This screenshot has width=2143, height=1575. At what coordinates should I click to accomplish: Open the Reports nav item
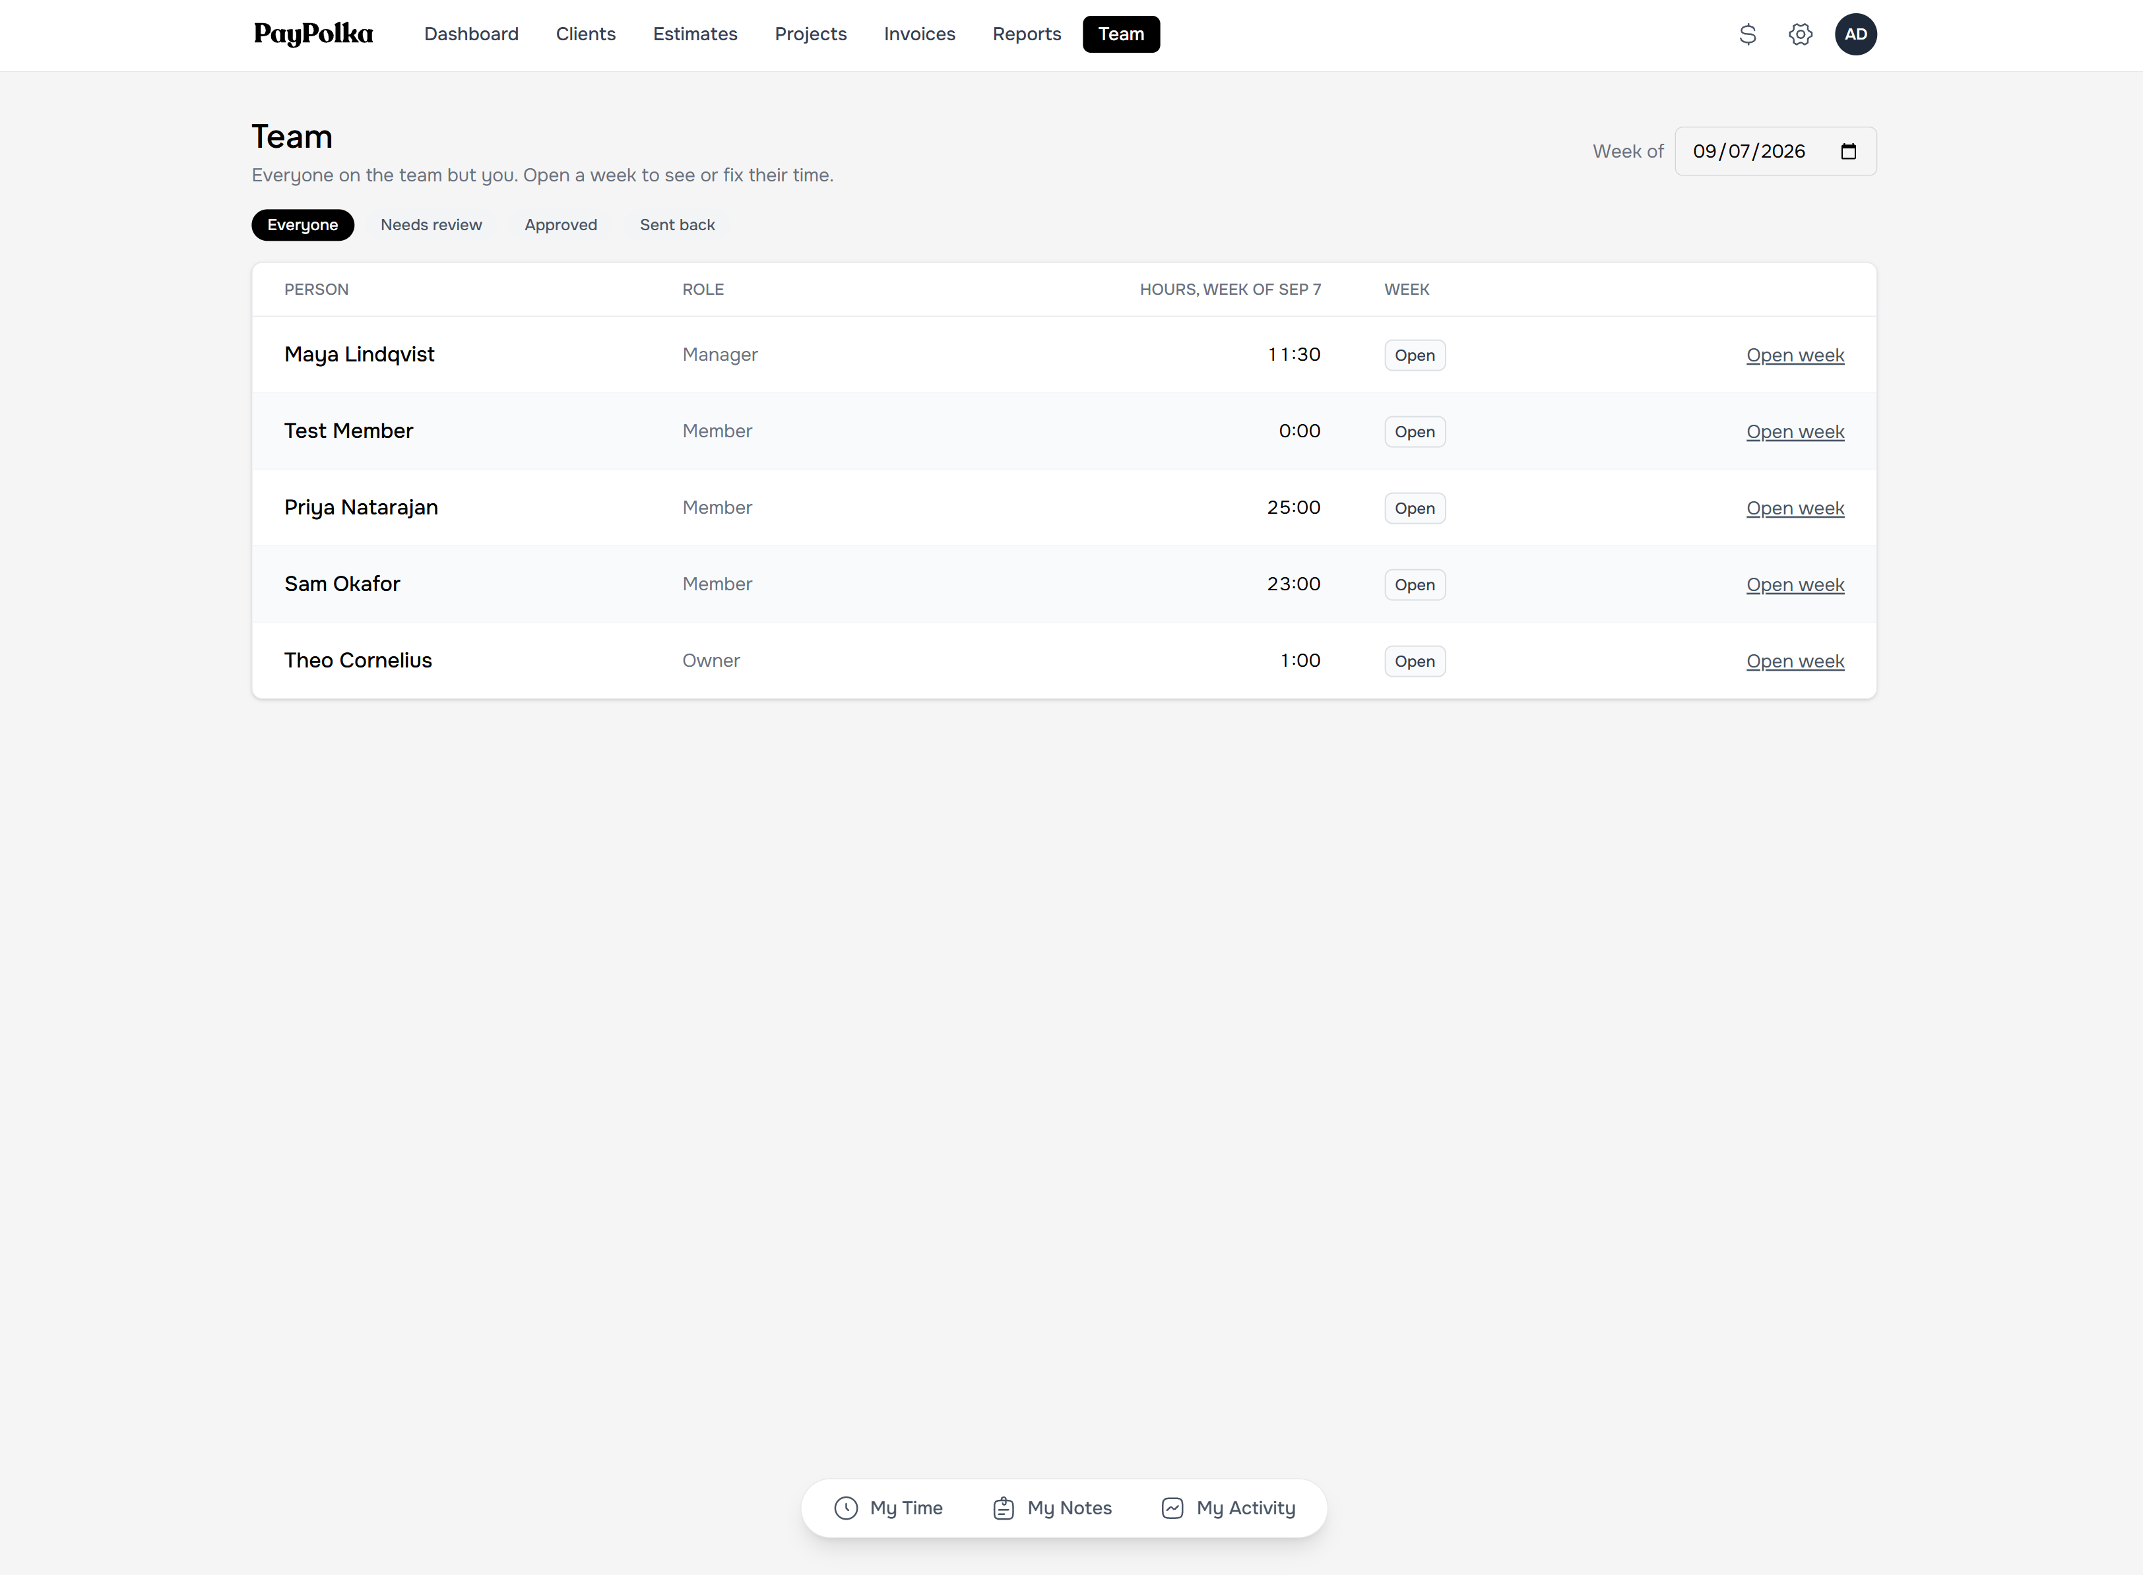point(1026,34)
